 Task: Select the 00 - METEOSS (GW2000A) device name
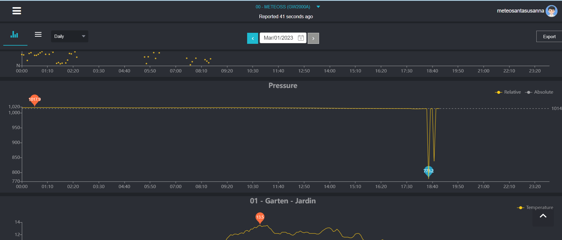click(283, 7)
